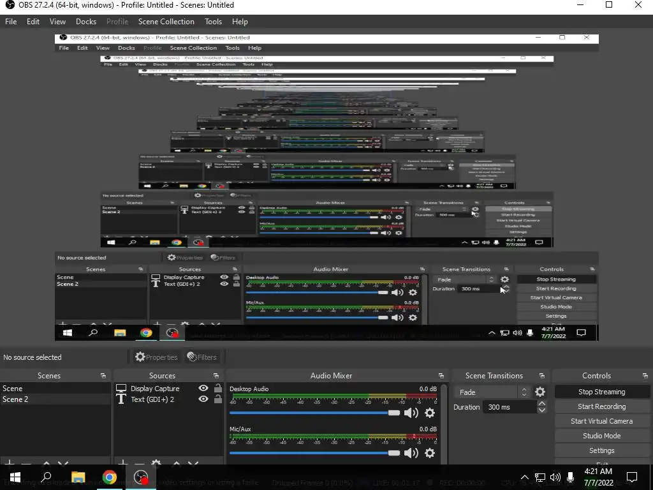Move selected scene up in Scenes toolbar
653x490 pixels.
tap(46, 463)
